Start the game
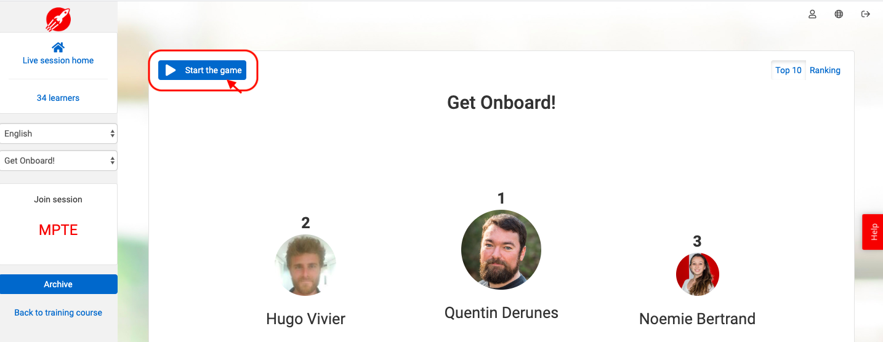Image resolution: width=883 pixels, height=342 pixels. tap(202, 70)
